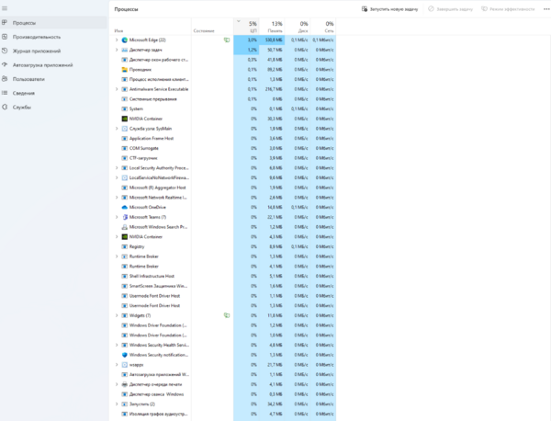
Task: Expand Antimalware Service Executable
Action: [x=117, y=89]
